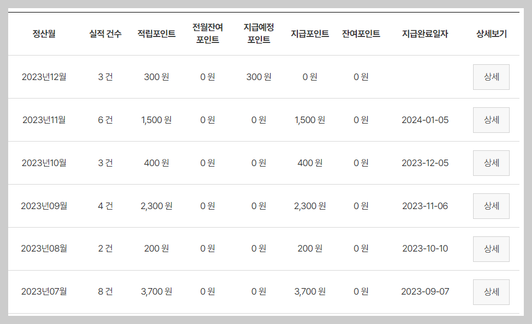The width and height of the screenshot is (532, 324).
Task: Click the 상세 button for 2023년12월
Action: 491,77
